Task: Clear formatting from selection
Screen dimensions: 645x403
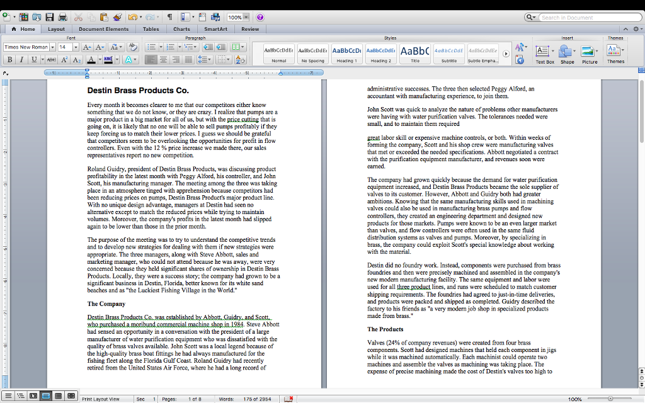Action: click(132, 47)
